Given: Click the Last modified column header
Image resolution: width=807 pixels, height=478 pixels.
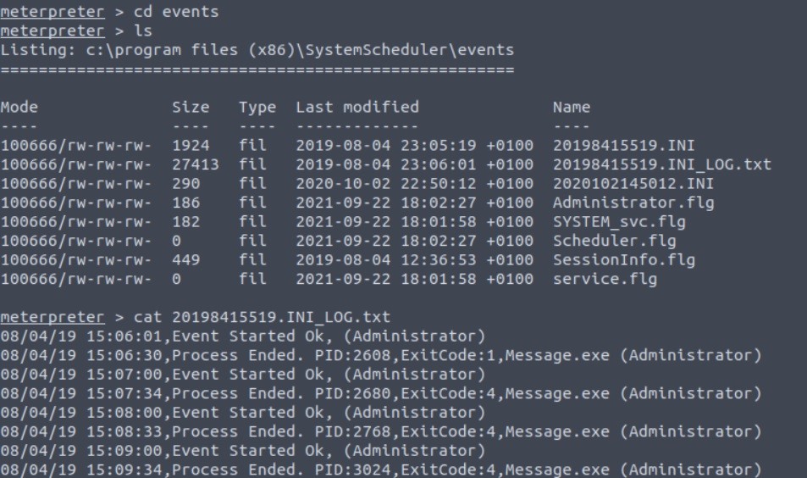Looking at the screenshot, I should [x=357, y=108].
